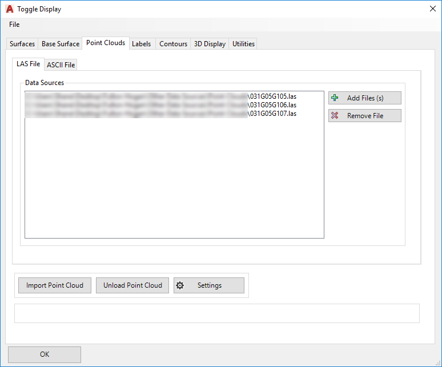Show the Utilities tab

pyautogui.click(x=243, y=44)
